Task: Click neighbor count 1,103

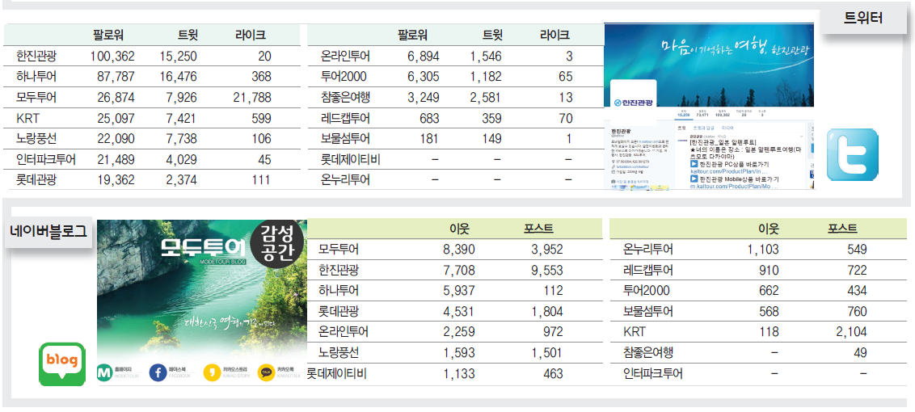Action: click(763, 250)
